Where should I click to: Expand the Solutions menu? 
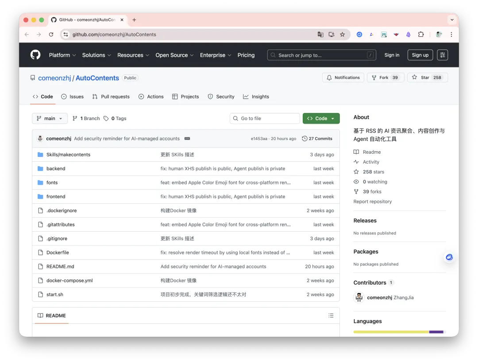click(96, 55)
